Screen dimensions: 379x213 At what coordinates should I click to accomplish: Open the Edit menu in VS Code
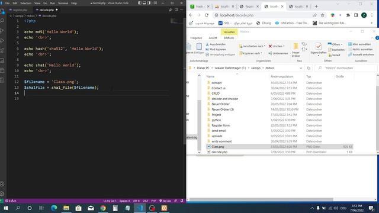15,4
